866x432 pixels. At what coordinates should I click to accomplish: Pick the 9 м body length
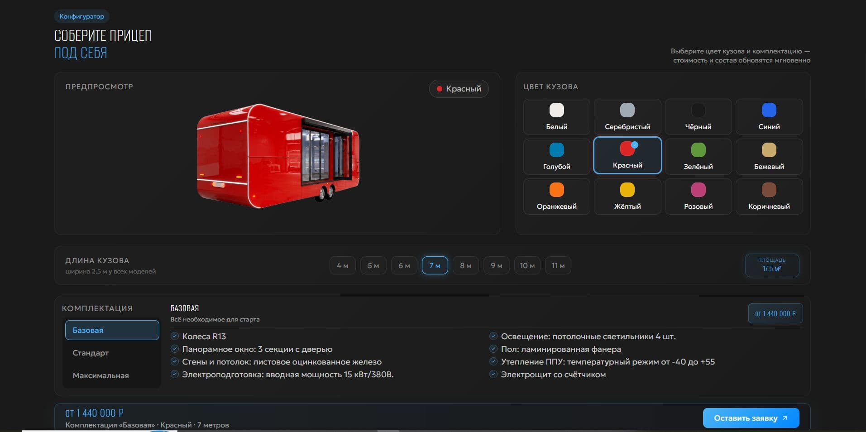point(497,265)
